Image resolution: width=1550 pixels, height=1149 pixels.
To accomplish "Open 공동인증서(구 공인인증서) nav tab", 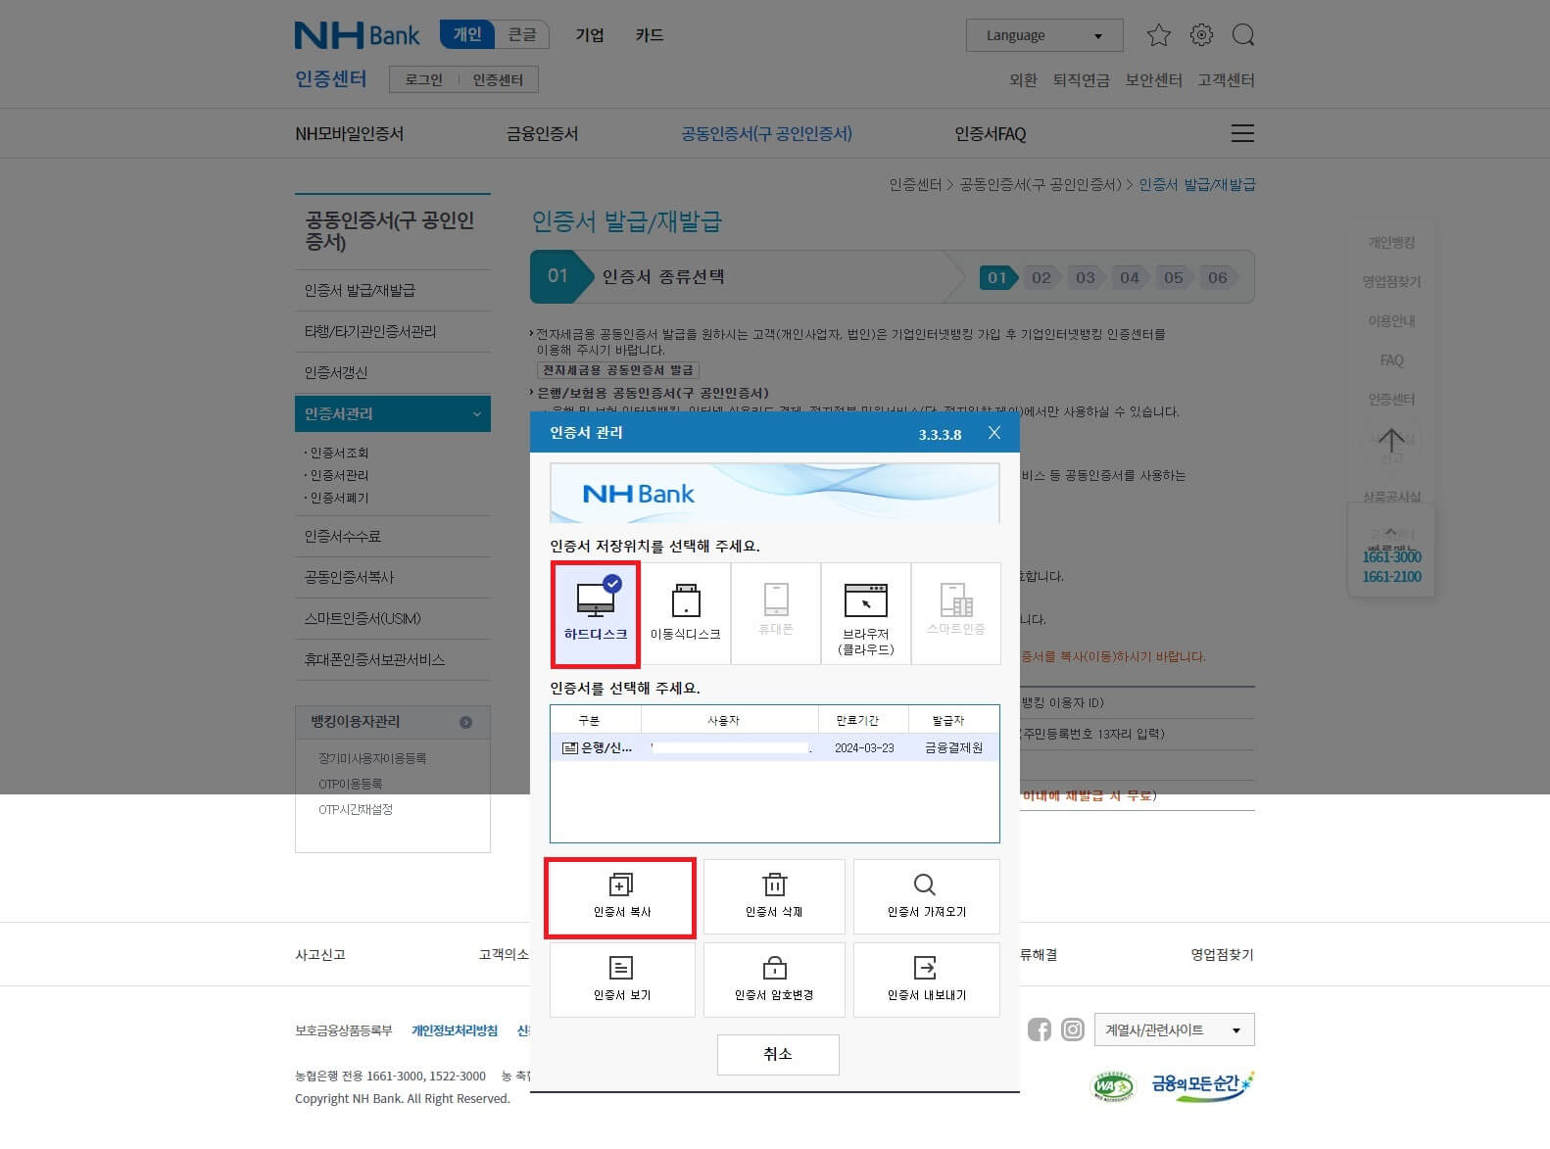I will pos(767,133).
